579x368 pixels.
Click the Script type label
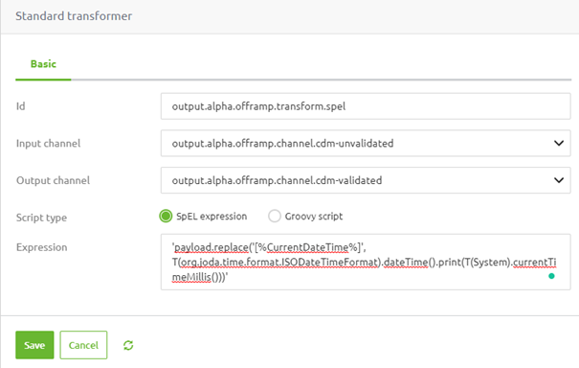41,218
